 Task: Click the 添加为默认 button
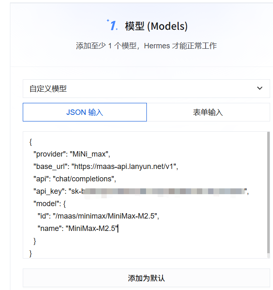pyautogui.click(x=146, y=278)
